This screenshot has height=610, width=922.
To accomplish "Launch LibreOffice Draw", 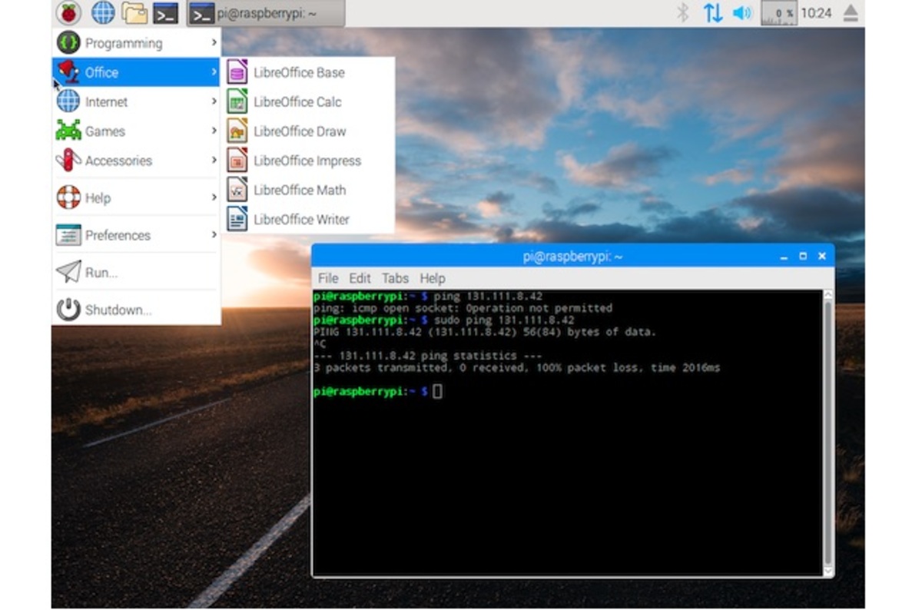I will pyautogui.click(x=299, y=131).
